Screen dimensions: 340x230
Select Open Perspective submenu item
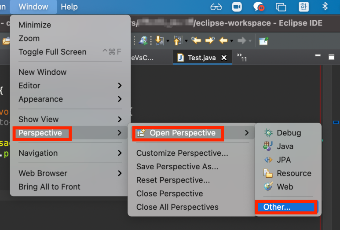tap(192, 133)
